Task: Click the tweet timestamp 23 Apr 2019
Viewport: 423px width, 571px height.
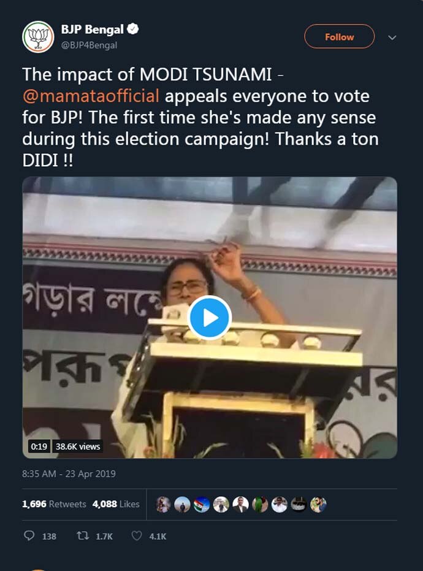Action: coord(69,473)
